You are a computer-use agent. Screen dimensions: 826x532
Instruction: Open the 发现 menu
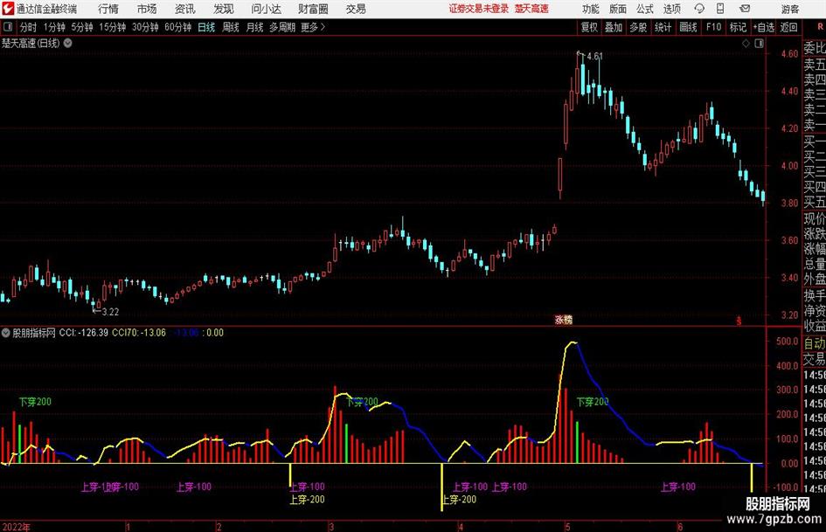224,9
